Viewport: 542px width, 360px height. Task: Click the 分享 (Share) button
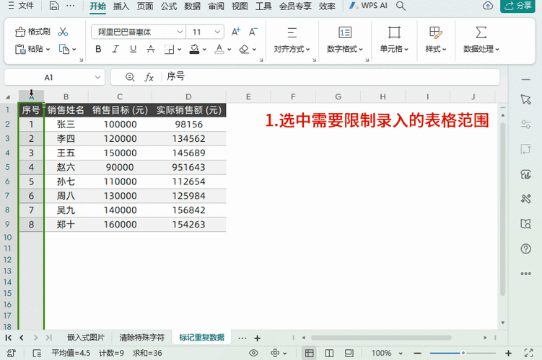tap(517, 6)
